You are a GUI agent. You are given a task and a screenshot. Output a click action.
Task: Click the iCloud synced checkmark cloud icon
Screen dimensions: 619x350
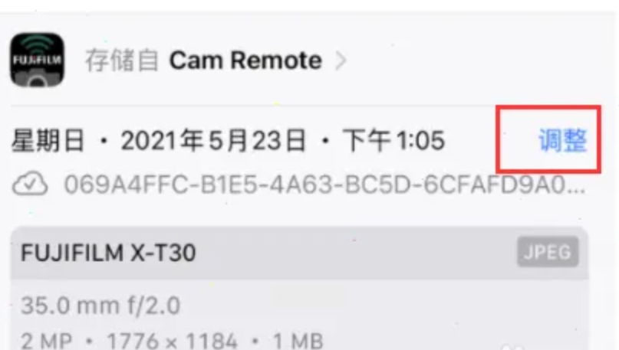pyautogui.click(x=31, y=184)
